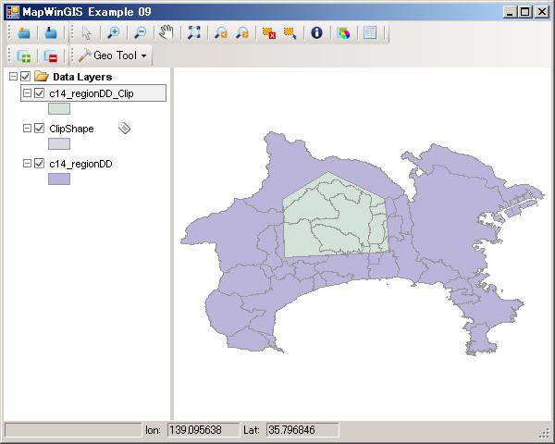
Task: Uncheck the c14_regionDD_Clip layer checkbox
Action: tap(39, 93)
